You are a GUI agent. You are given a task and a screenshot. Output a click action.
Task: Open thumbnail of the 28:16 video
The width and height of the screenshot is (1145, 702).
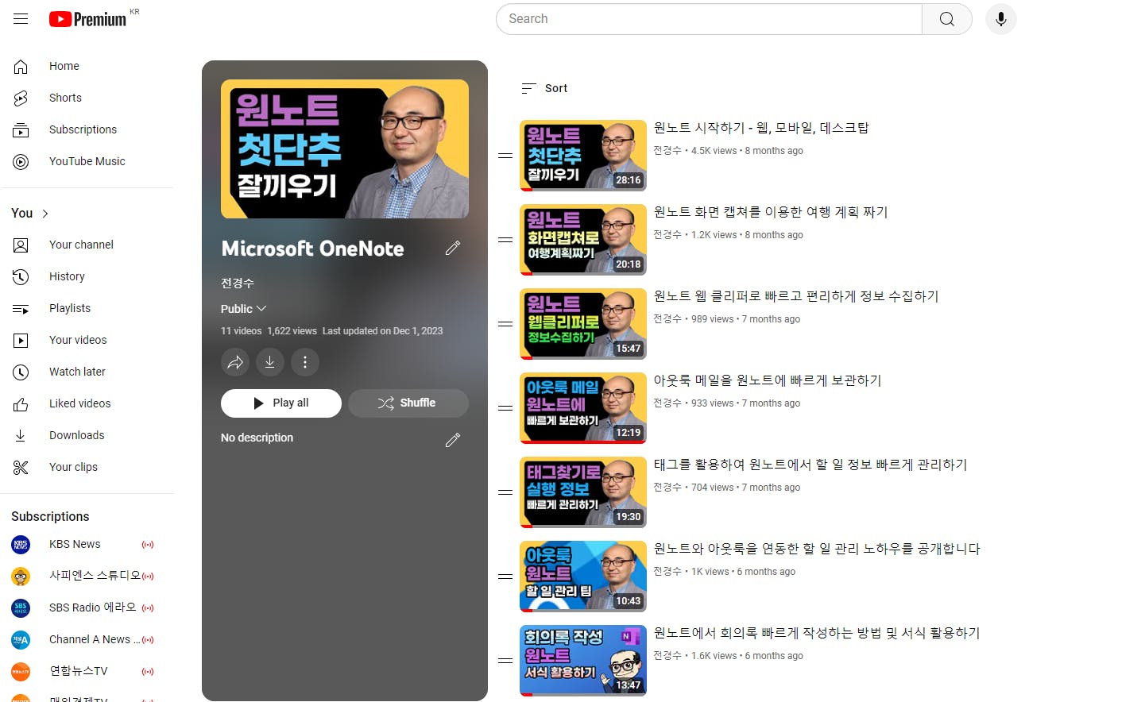pyautogui.click(x=583, y=156)
